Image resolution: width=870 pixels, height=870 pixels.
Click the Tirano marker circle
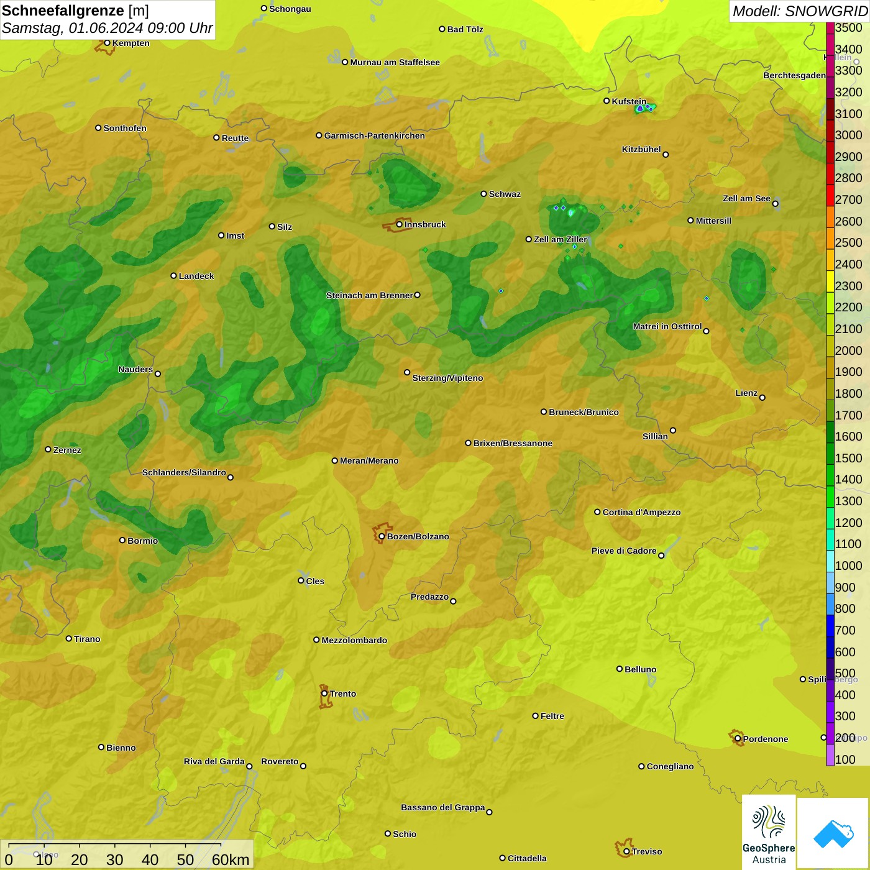point(69,638)
